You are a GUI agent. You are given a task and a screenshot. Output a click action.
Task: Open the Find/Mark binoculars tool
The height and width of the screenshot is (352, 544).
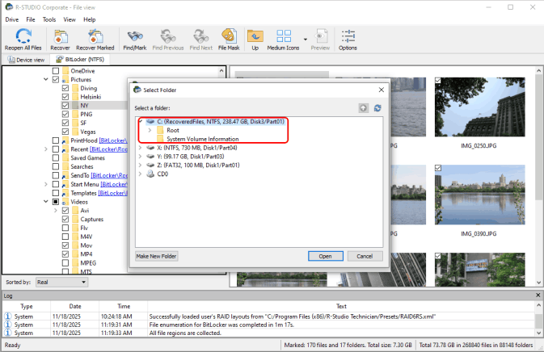(134, 37)
